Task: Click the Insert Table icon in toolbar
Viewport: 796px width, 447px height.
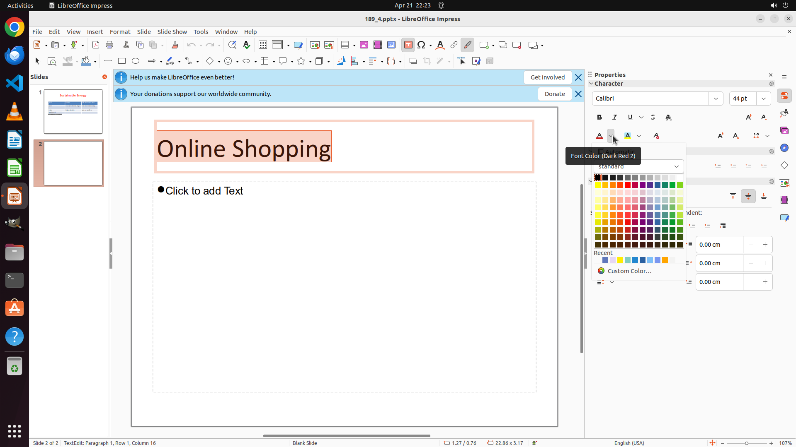Action: pyautogui.click(x=345, y=45)
